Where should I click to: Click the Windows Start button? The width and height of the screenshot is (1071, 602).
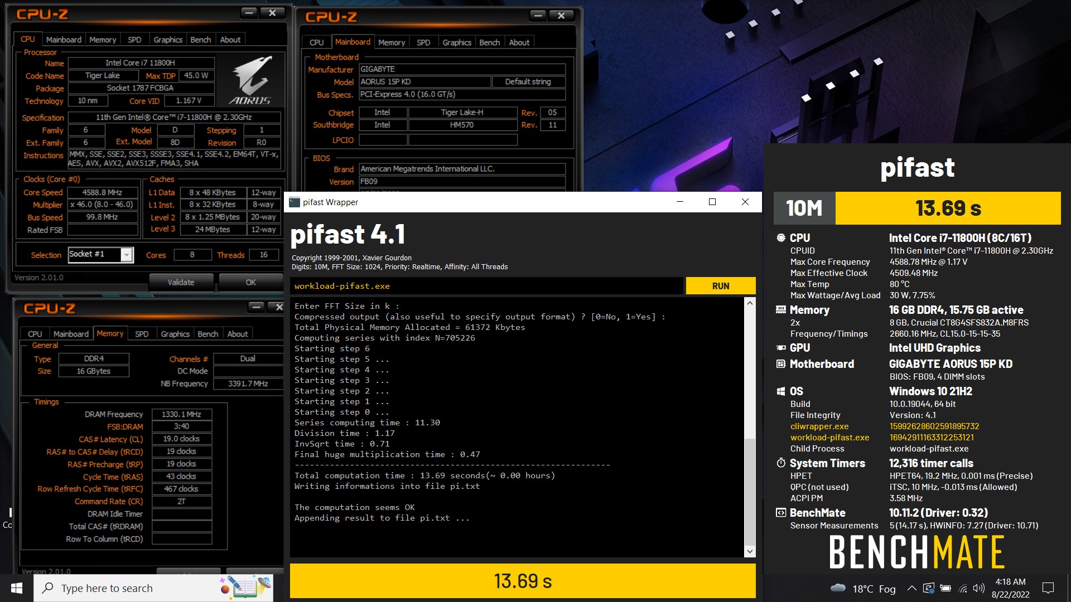pyautogui.click(x=16, y=588)
